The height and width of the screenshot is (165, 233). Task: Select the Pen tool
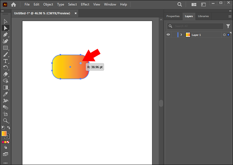6,35
